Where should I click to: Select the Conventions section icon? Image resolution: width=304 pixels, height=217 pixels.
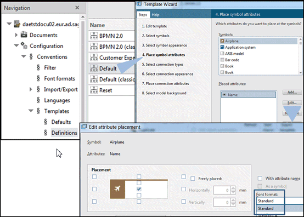tap(31, 56)
